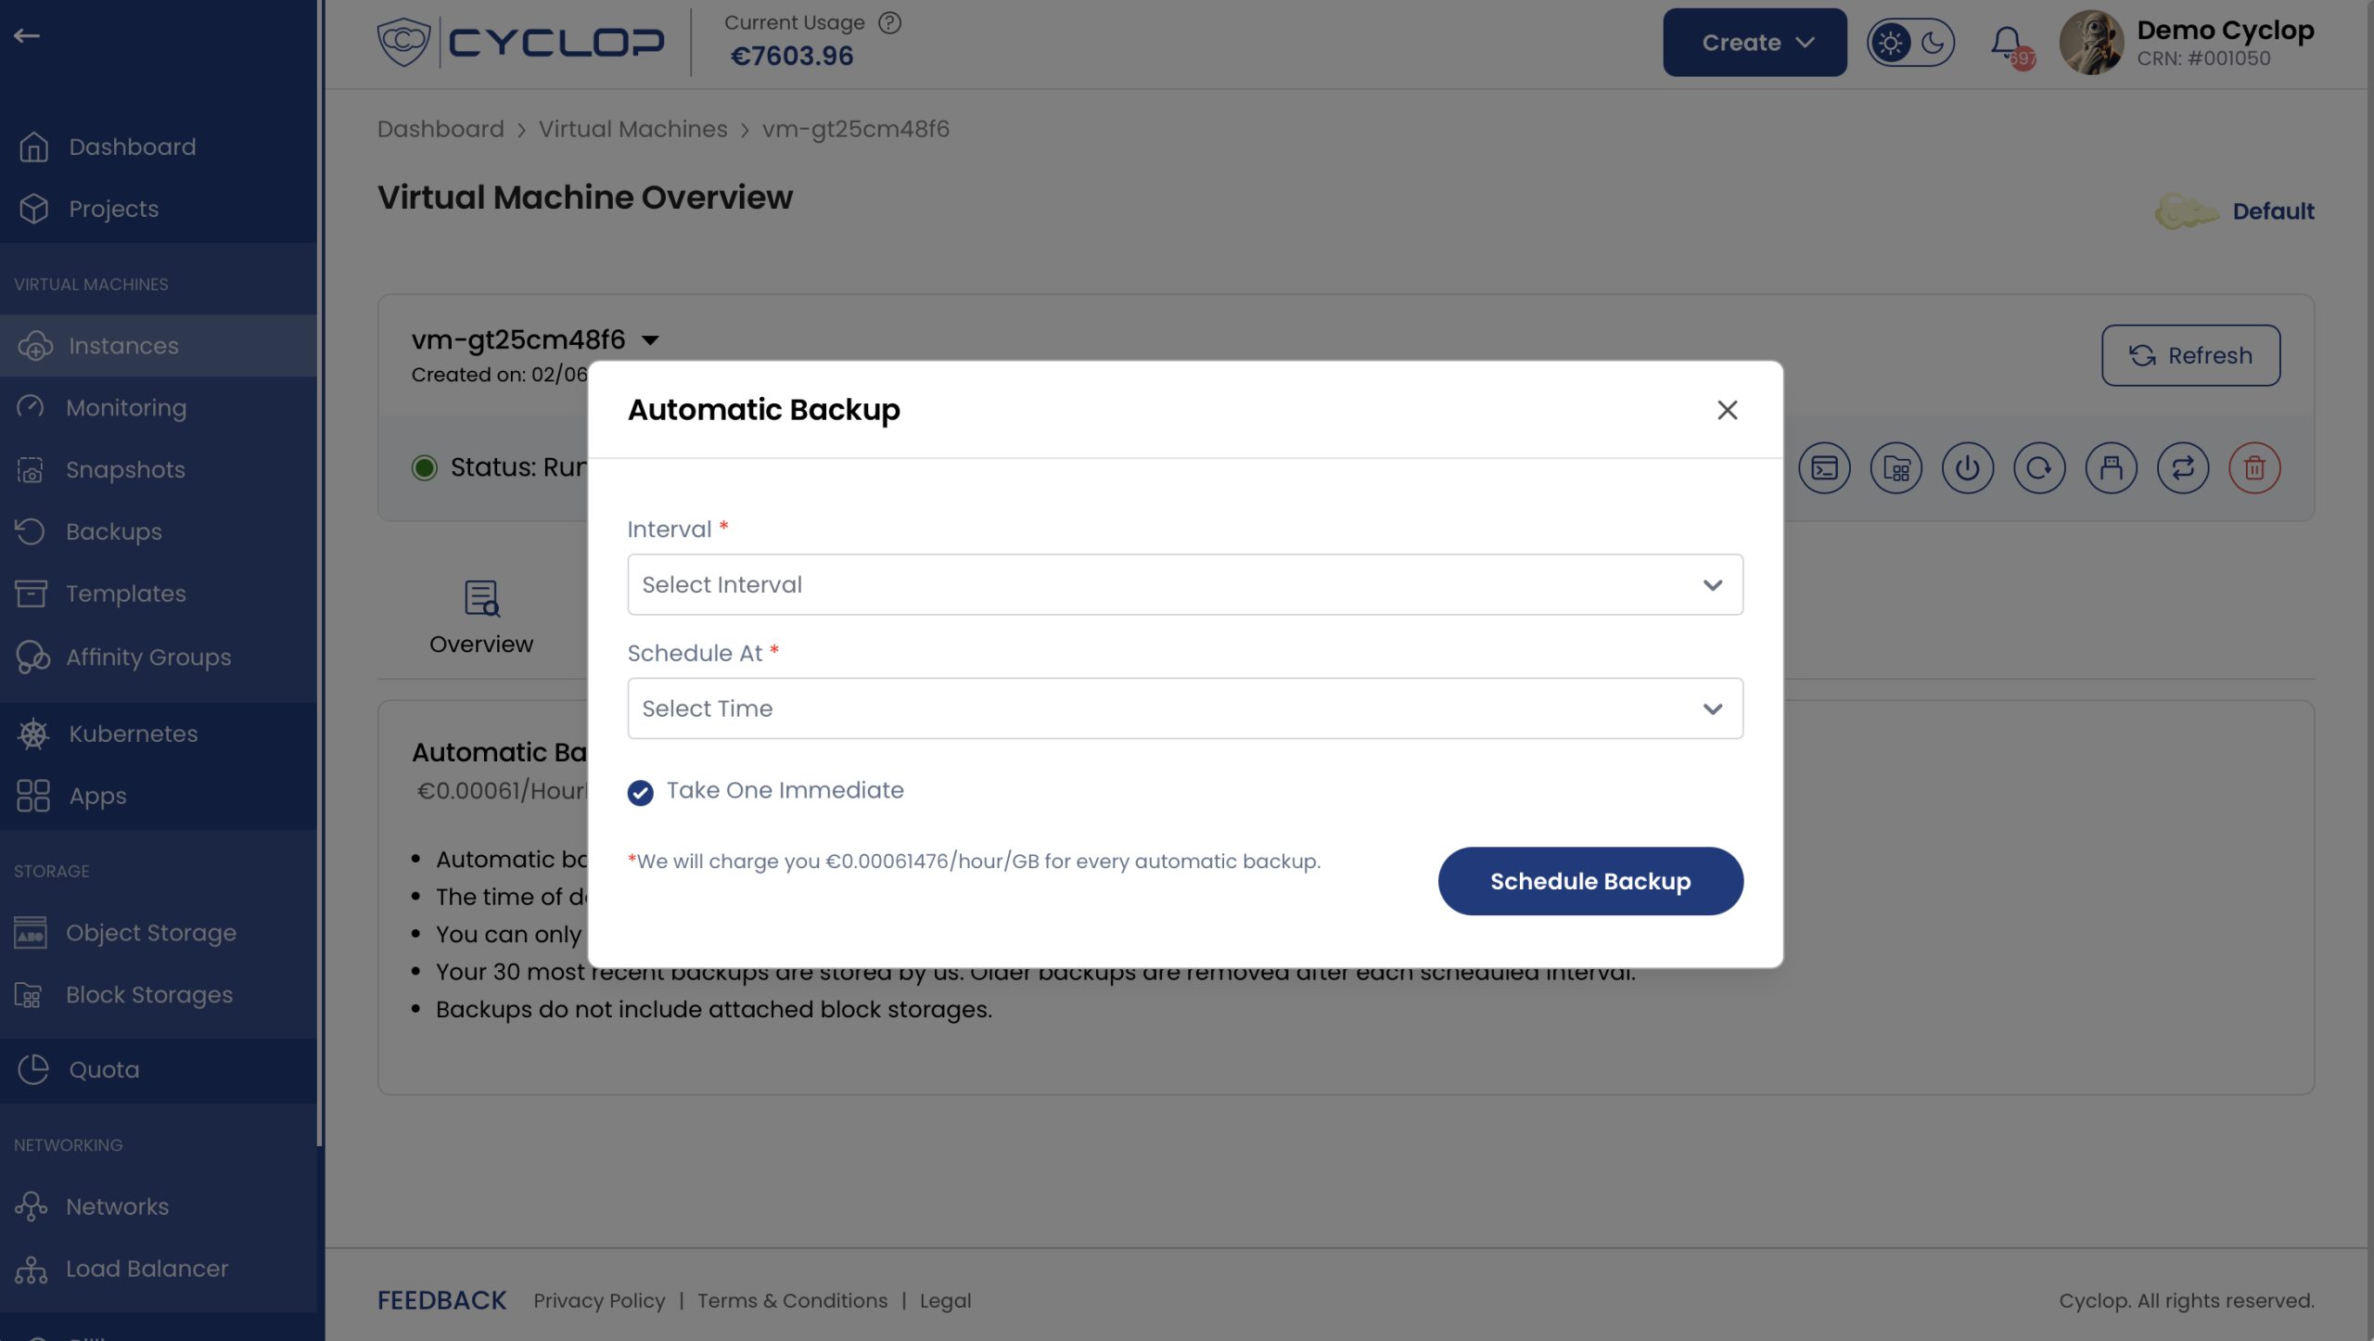Switch to light mode sun toggle
2374x1341 pixels.
pyautogui.click(x=1890, y=43)
